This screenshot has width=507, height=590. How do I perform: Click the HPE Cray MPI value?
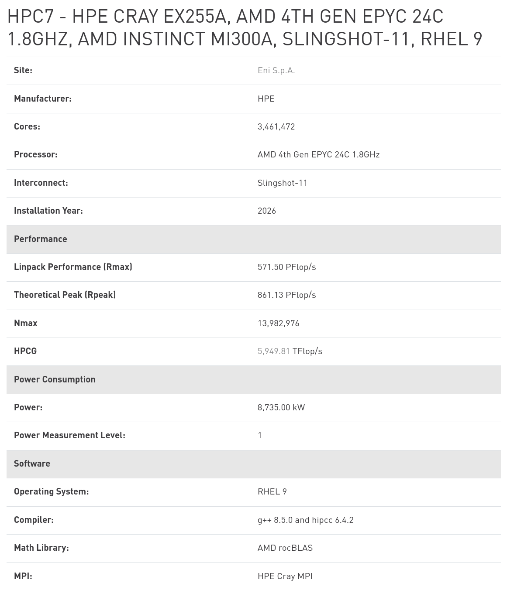tap(285, 576)
